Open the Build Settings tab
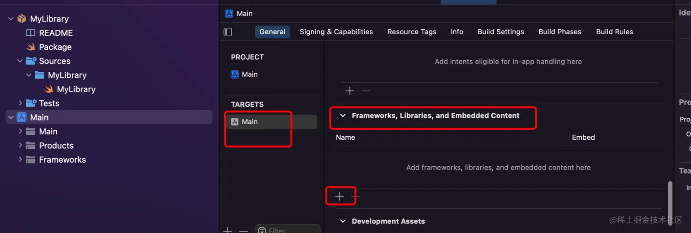 click(501, 32)
